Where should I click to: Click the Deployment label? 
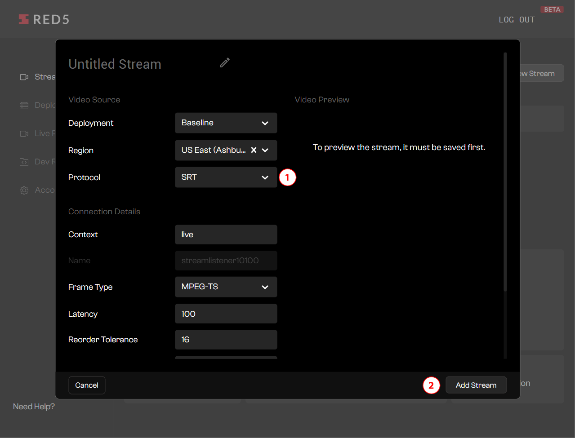point(91,123)
